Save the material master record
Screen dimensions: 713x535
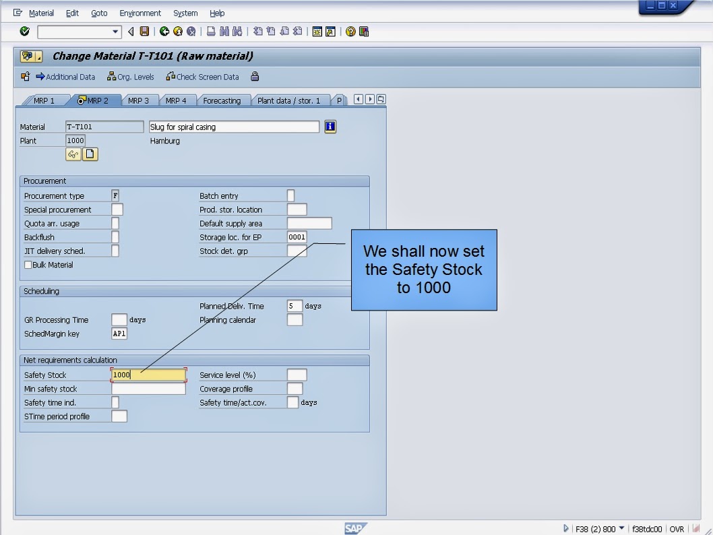[x=143, y=31]
